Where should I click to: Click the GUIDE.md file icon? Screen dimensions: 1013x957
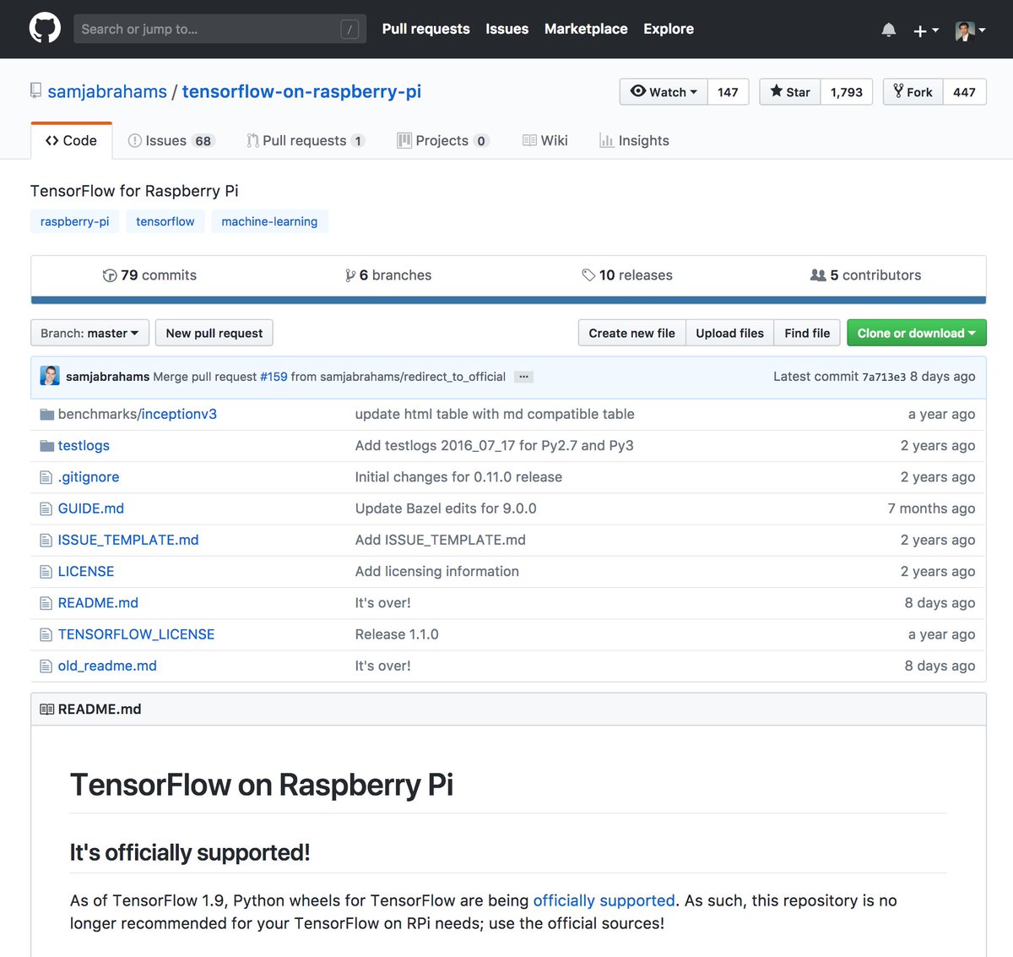click(x=46, y=508)
